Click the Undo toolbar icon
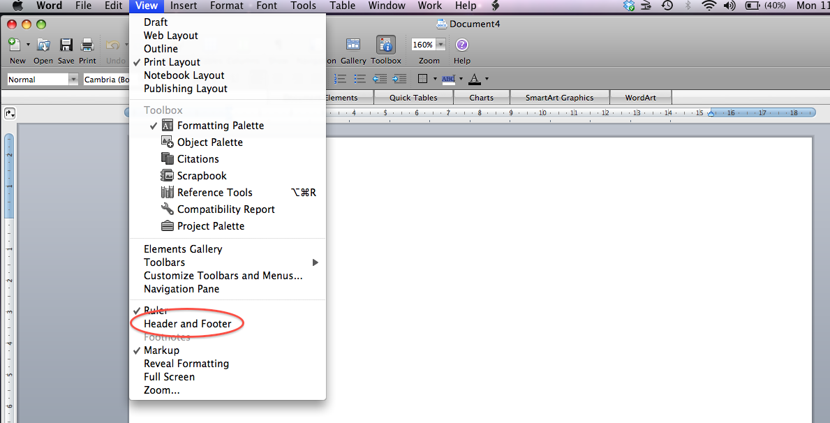This screenshot has width=830, height=423. tap(113, 45)
